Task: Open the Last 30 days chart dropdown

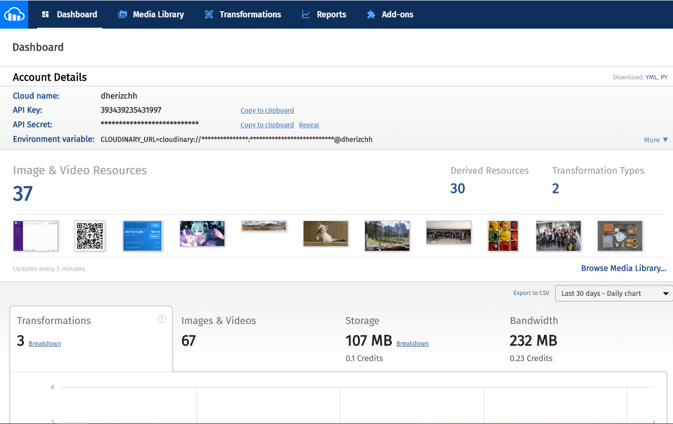Action: 614,293
